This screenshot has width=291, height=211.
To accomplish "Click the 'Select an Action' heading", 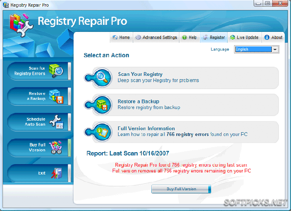I will pos(106,56).
